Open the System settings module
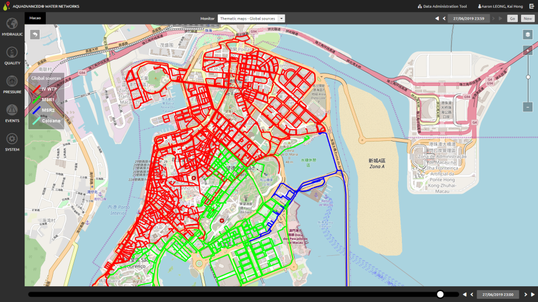The height and width of the screenshot is (302, 538). (12, 141)
